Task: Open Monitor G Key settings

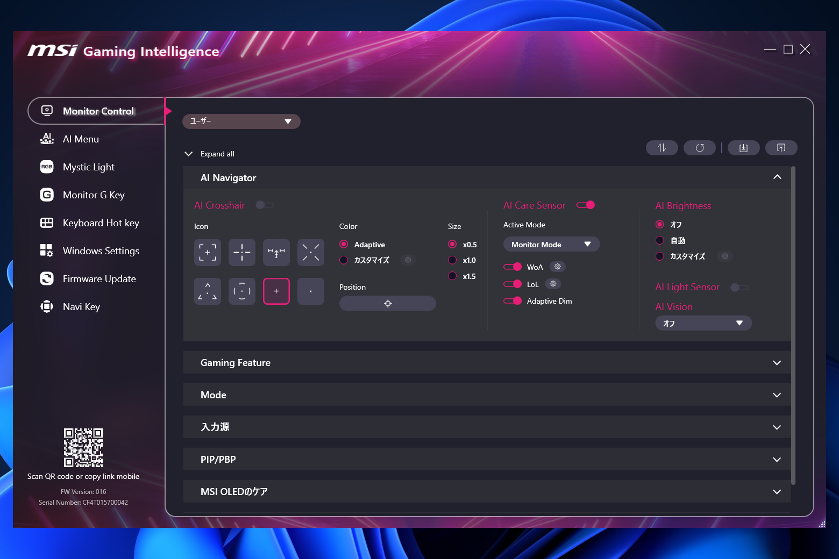Action: (93, 195)
